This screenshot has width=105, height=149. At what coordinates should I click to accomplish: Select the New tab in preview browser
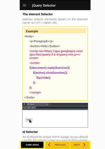click(x=37, y=104)
